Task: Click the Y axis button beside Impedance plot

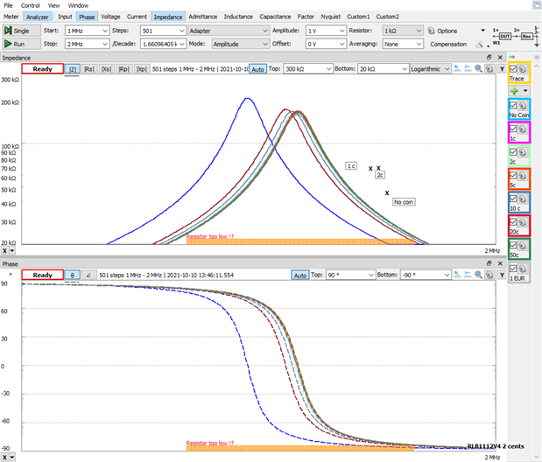Action: coord(500,68)
